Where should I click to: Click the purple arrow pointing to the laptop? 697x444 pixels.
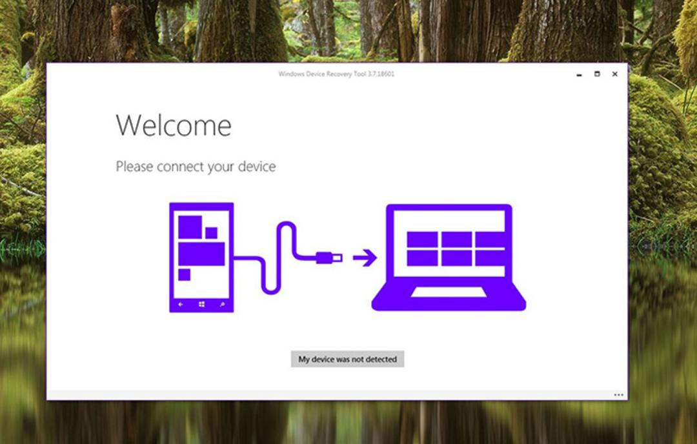pyautogui.click(x=365, y=257)
